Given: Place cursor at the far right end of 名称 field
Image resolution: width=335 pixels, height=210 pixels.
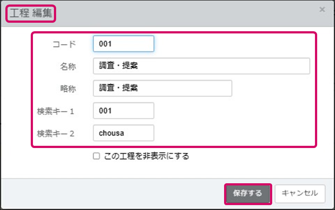Looking at the screenshot, I should coord(306,66).
